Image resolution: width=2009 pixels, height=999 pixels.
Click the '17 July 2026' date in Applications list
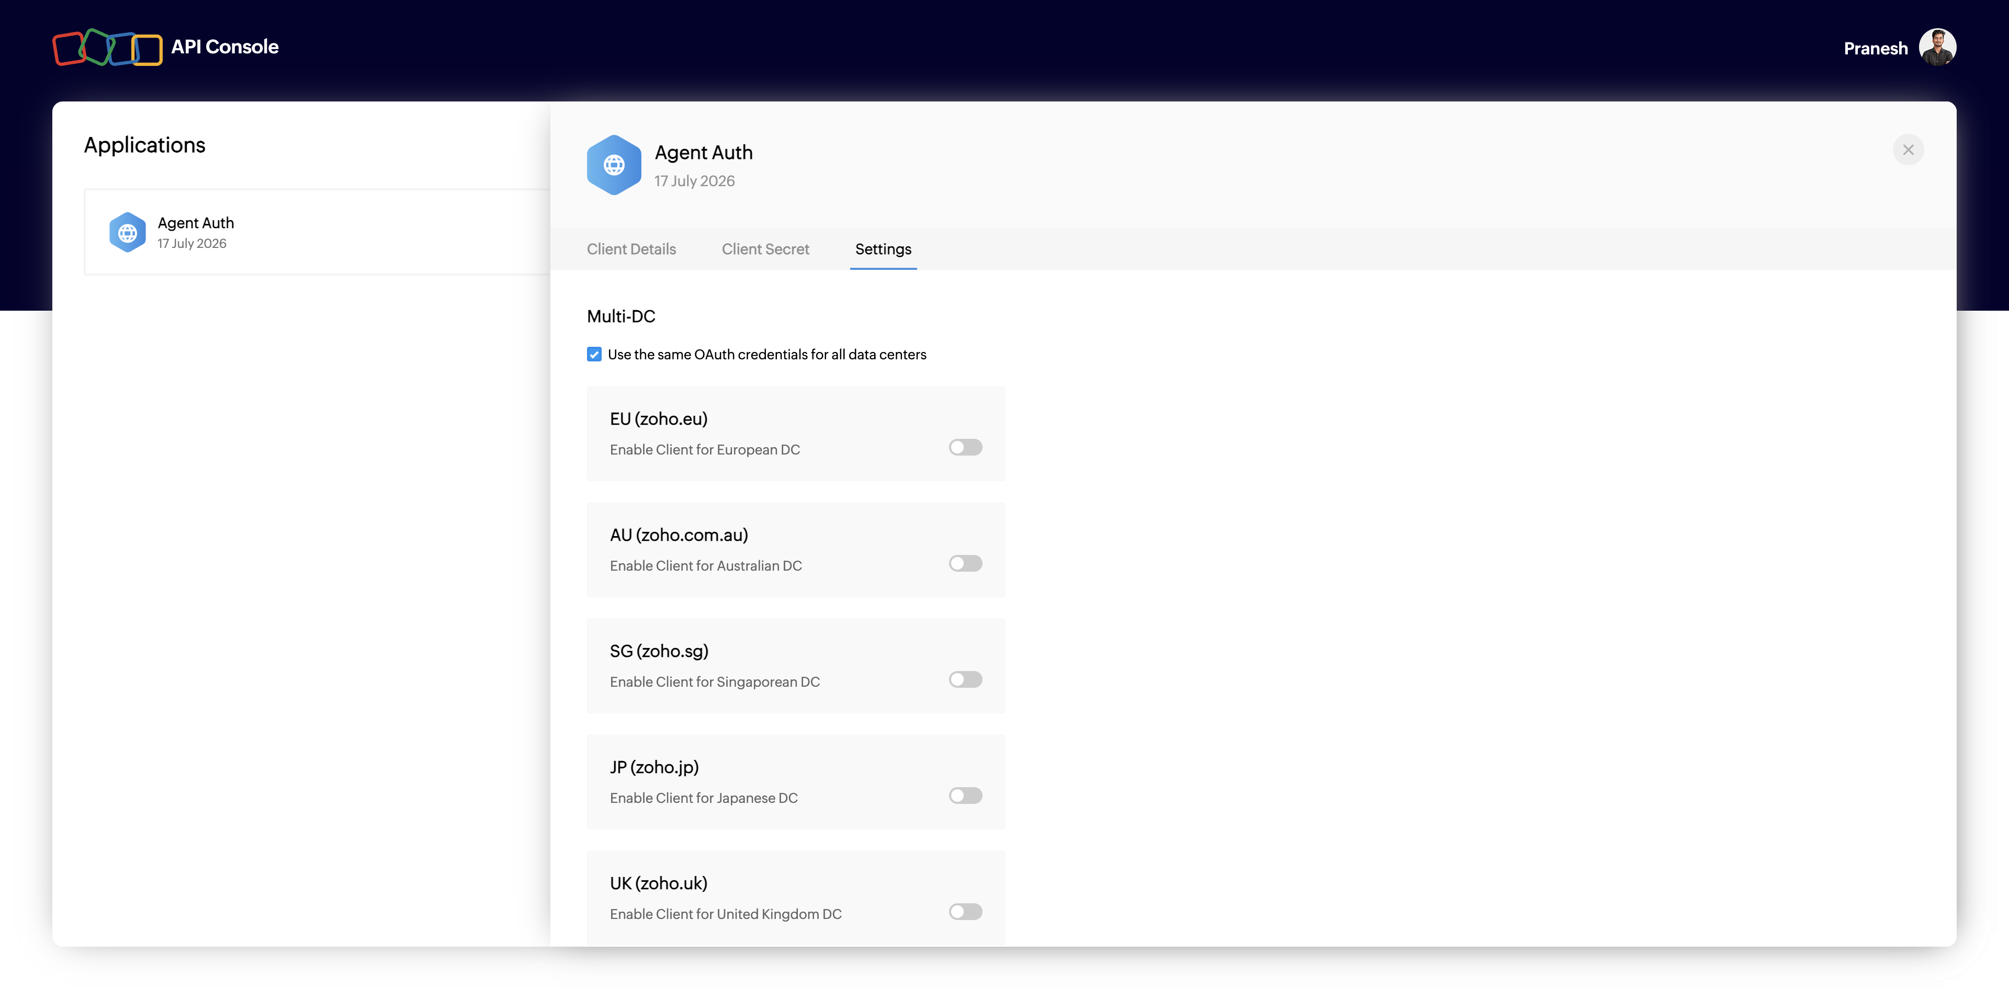point(192,243)
